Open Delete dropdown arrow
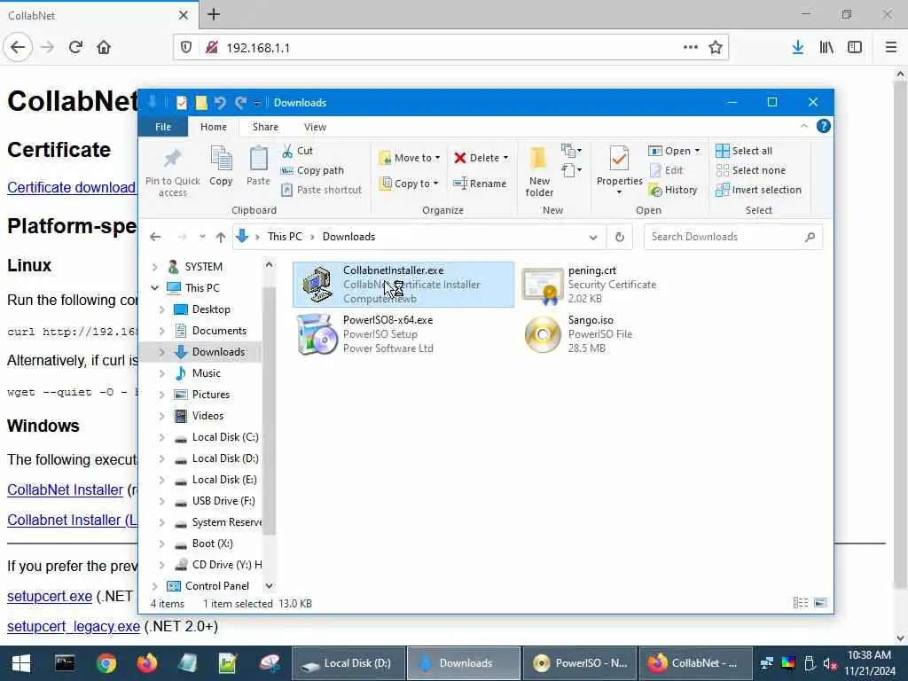Screen dimensions: 908x681 pyautogui.click(x=505, y=158)
